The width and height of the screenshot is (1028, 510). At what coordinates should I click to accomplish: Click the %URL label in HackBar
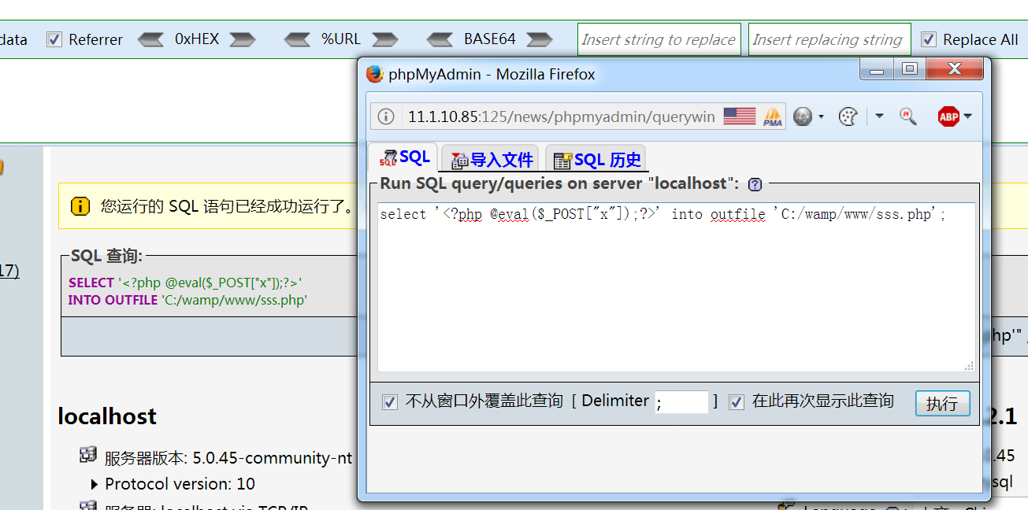pos(341,39)
